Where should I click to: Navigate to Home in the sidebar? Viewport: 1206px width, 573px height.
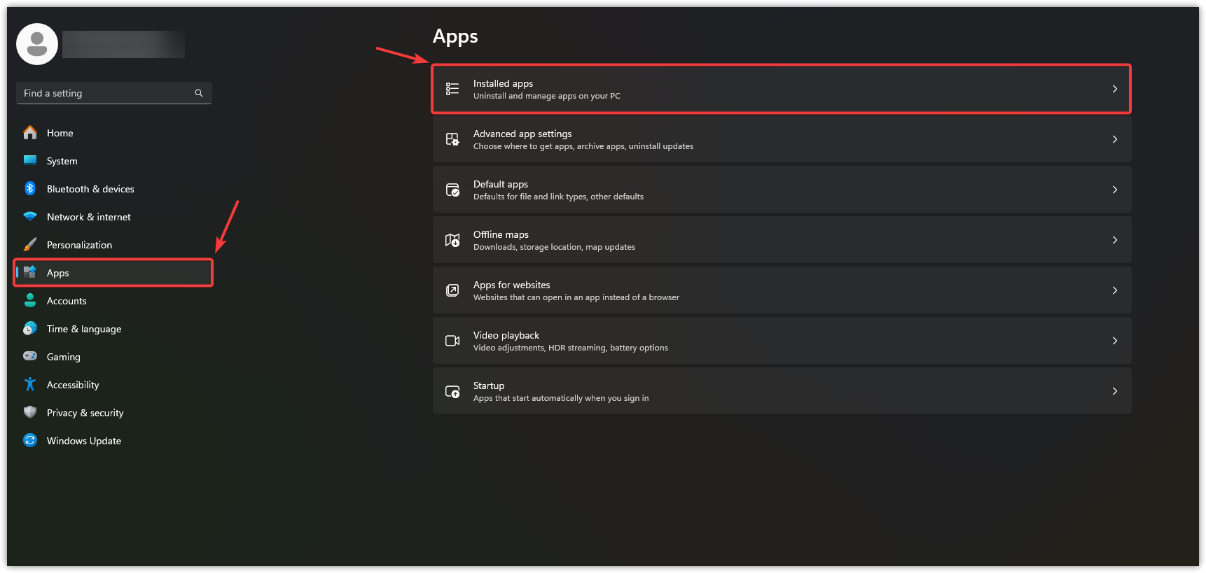[60, 133]
